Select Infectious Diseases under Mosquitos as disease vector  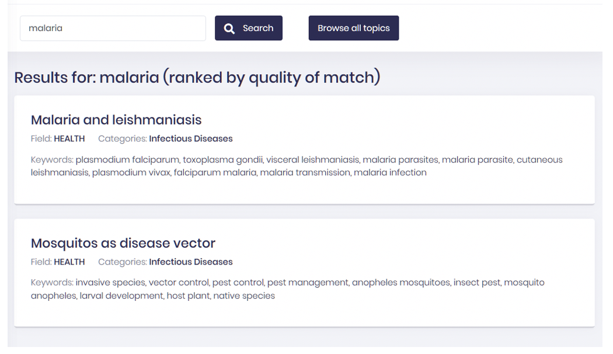[x=191, y=262]
